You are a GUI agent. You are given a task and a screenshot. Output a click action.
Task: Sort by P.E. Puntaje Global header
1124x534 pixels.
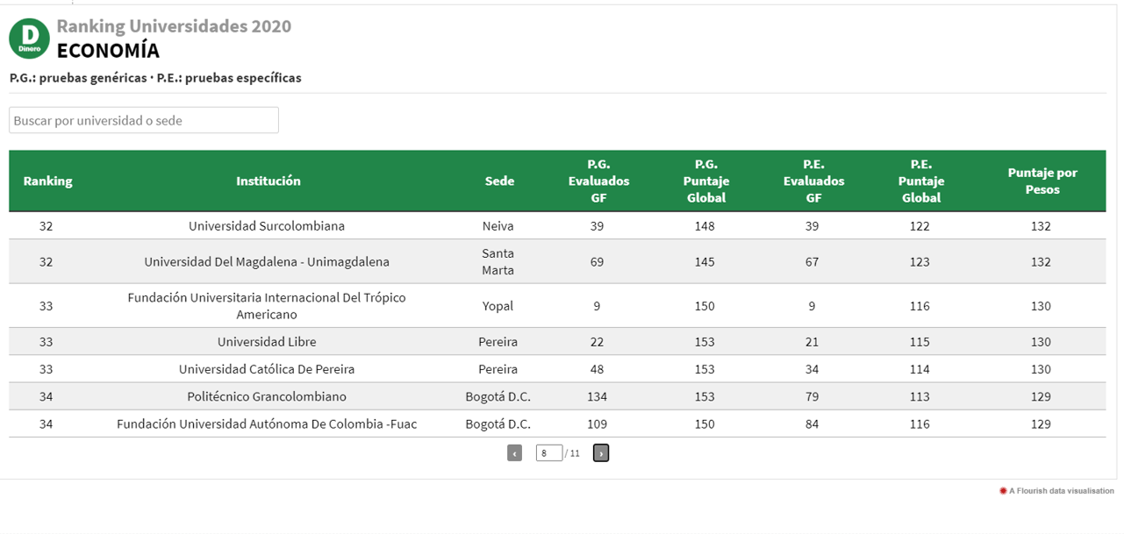[x=921, y=182]
